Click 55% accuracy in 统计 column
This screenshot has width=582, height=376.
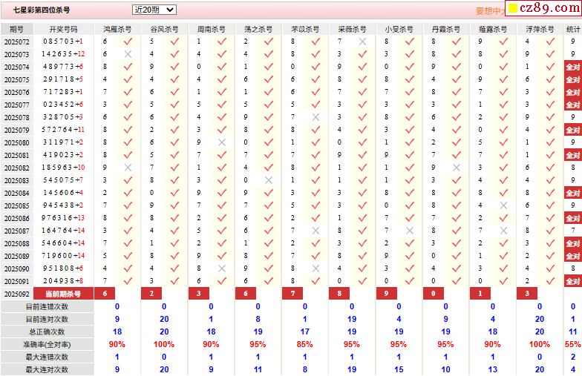click(x=573, y=344)
